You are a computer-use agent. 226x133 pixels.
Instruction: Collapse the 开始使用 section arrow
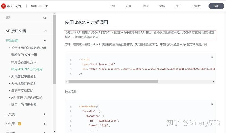click(x=45, y=41)
